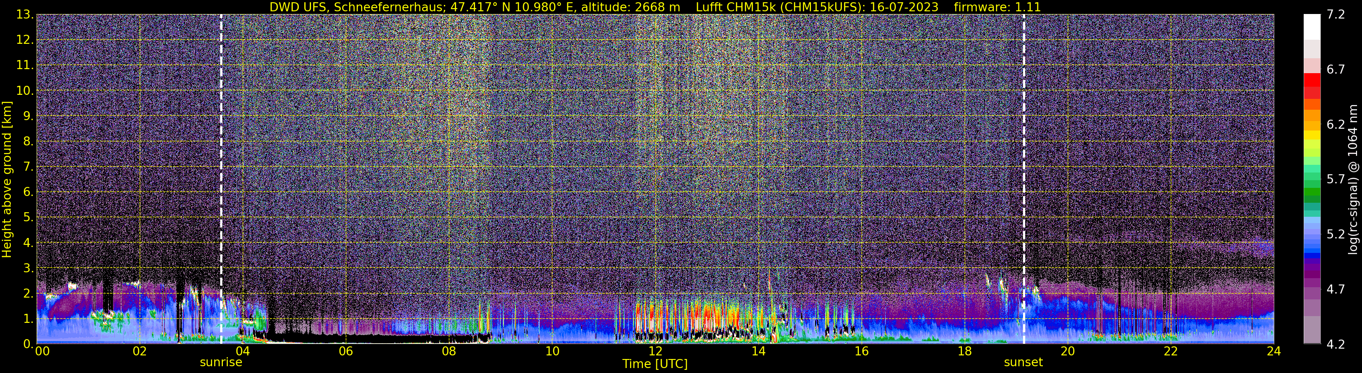Click the 'sunset' label below the axis
This screenshot has width=1362, height=373.
(1023, 363)
